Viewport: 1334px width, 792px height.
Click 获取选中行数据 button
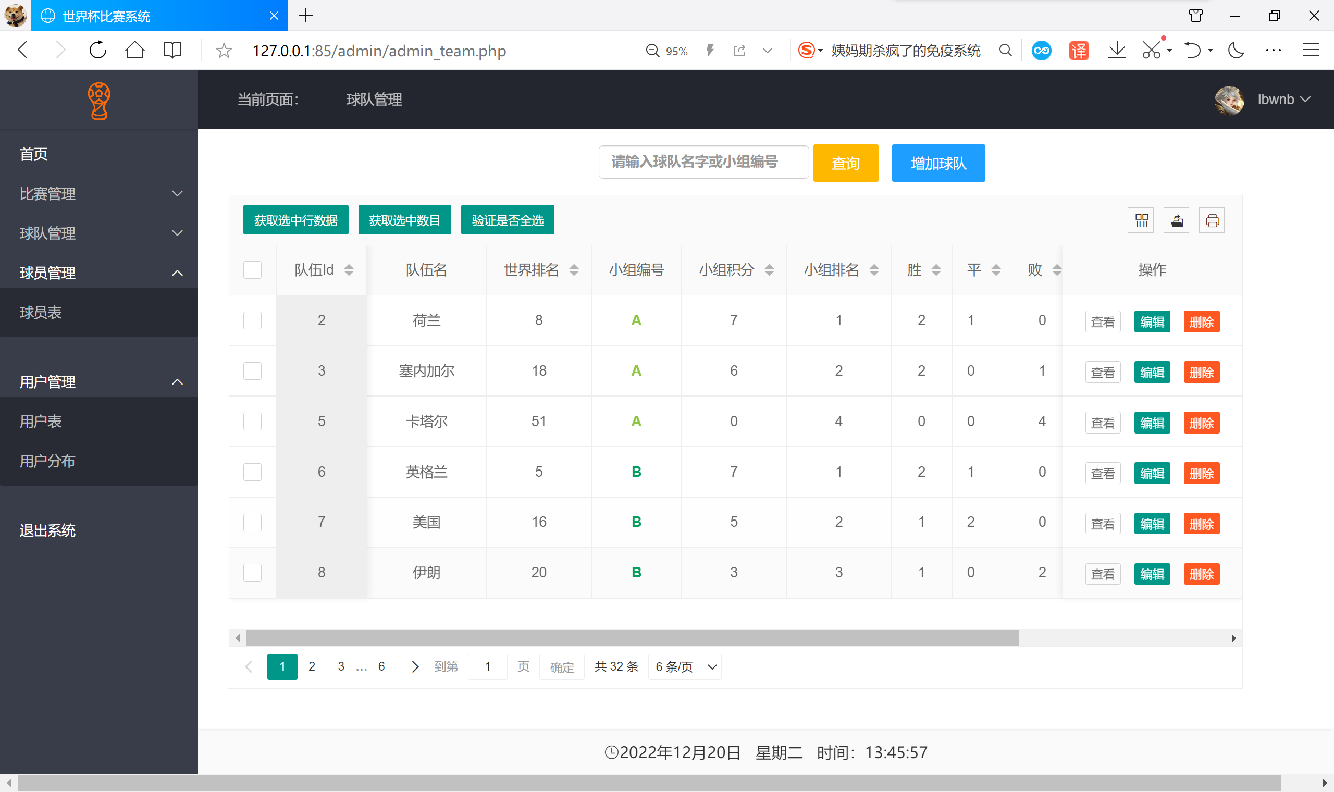pyautogui.click(x=295, y=220)
